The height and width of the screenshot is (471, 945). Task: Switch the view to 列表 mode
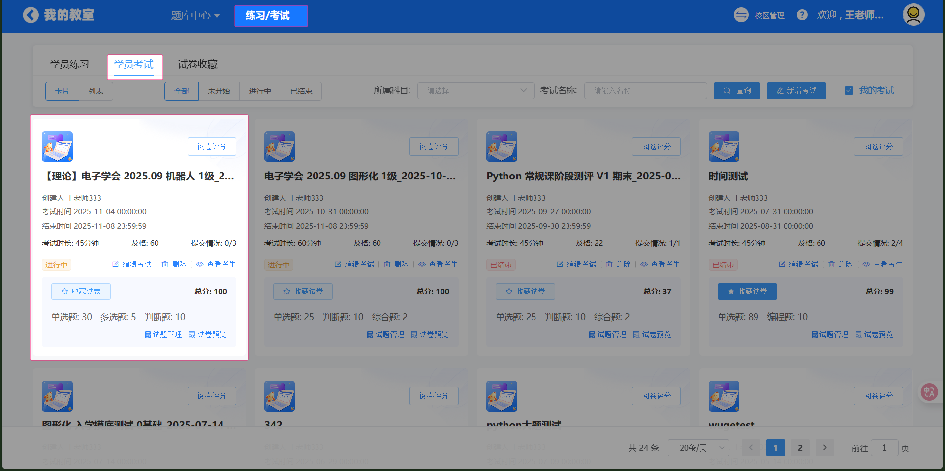(x=96, y=91)
